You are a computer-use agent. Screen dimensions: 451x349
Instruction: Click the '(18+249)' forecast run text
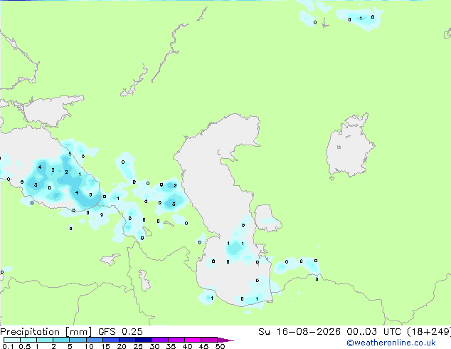[x=429, y=332]
